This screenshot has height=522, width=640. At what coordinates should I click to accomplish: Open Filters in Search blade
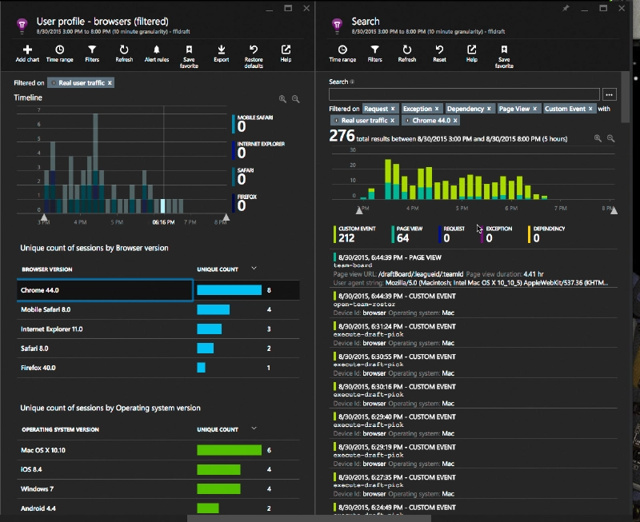pyautogui.click(x=374, y=54)
